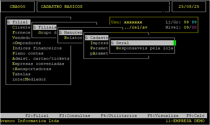The height and width of the screenshot is (125, 210).
Task: Select Indices financeiros entry
Action: click(x=37, y=48)
